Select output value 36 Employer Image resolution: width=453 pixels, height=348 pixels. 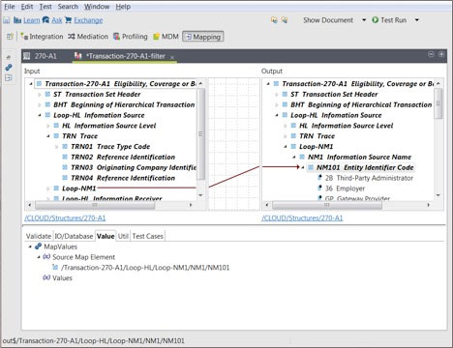pos(345,188)
